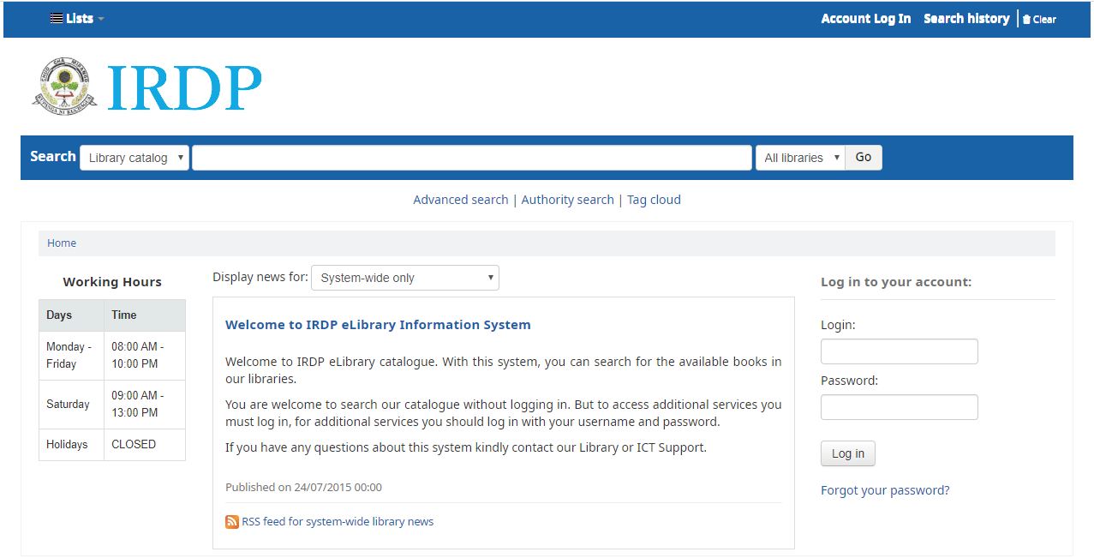
Task: Click the Home breadcrumb link
Action: click(62, 243)
